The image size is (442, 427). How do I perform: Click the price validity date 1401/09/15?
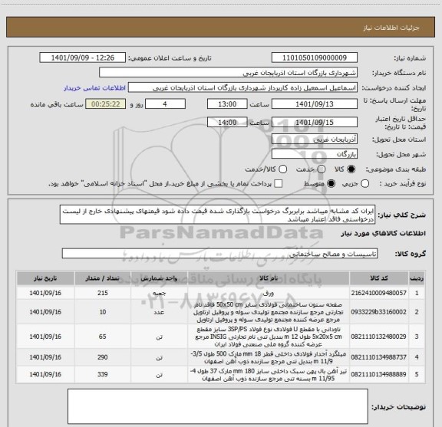coord(315,122)
